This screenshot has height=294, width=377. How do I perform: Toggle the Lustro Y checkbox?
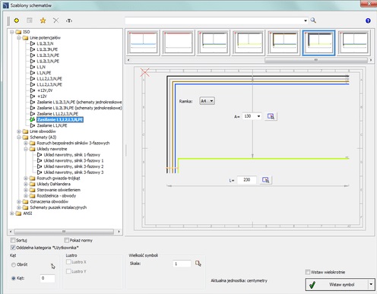68,271
